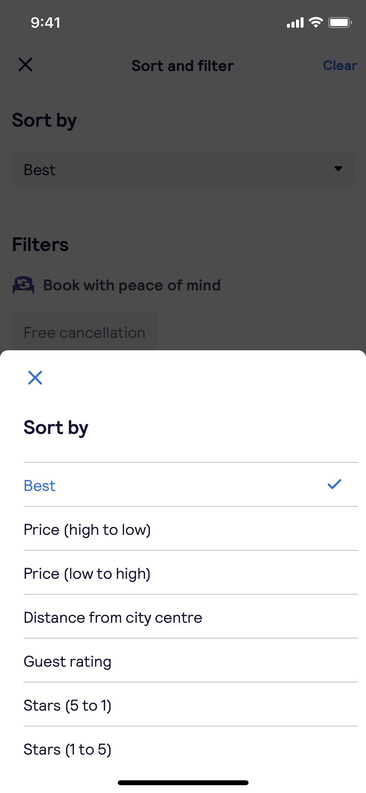
Task: Sort by Distance from city centre
Action: [x=191, y=617]
